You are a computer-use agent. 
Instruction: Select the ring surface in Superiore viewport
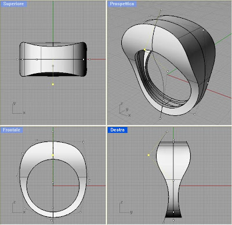(x=53, y=59)
